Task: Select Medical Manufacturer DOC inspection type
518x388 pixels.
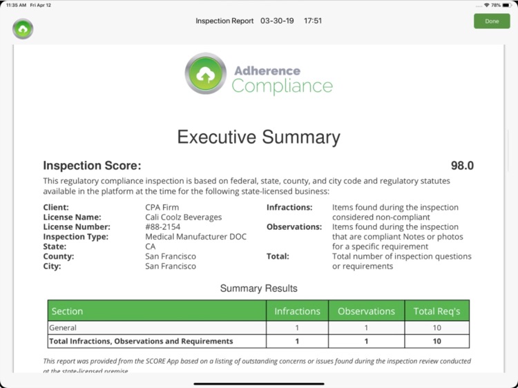Action: [x=195, y=237]
